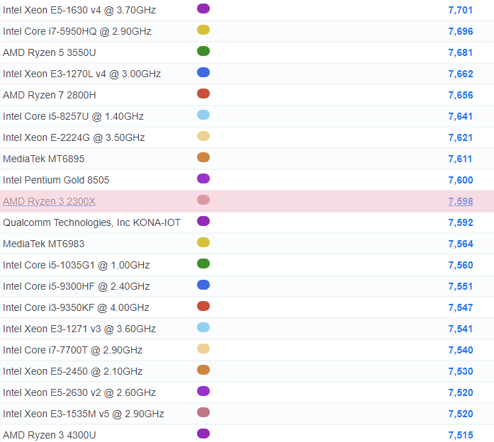This screenshot has height=442, width=494.
Task: Select the MediaTek MT6983 entry
Action: coord(43,244)
